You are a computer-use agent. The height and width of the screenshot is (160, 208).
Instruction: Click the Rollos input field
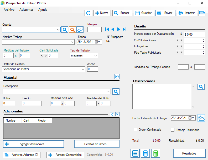9,103
